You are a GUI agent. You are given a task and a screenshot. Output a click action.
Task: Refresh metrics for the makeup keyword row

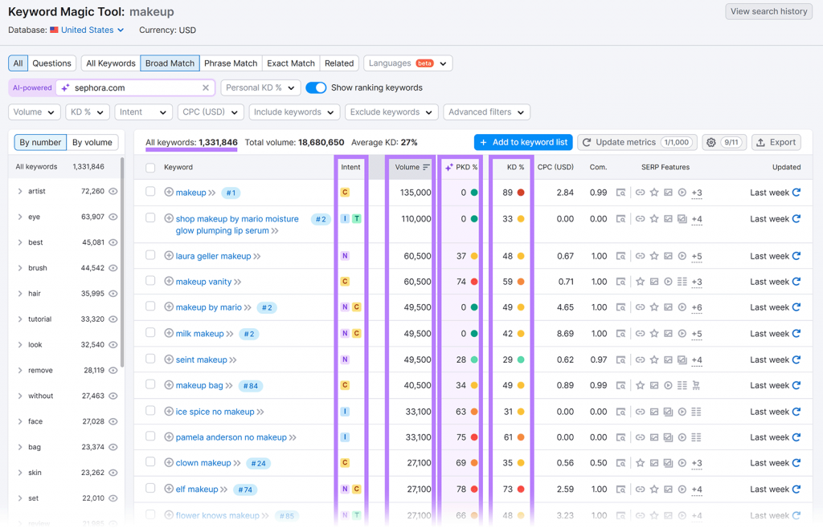click(x=796, y=193)
